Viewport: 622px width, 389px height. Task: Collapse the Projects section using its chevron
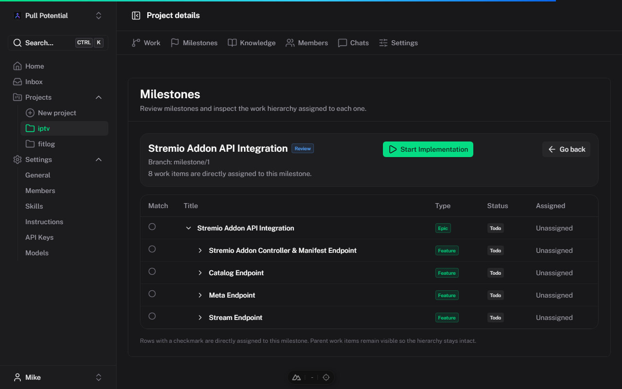pos(99,97)
